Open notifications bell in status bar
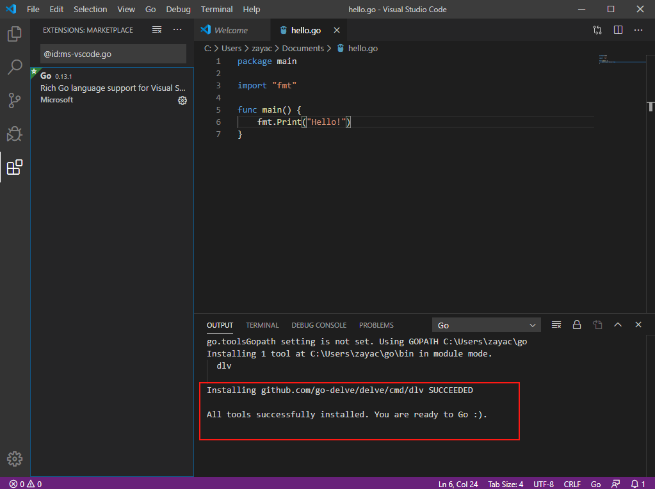This screenshot has width=655, height=489. 638,484
